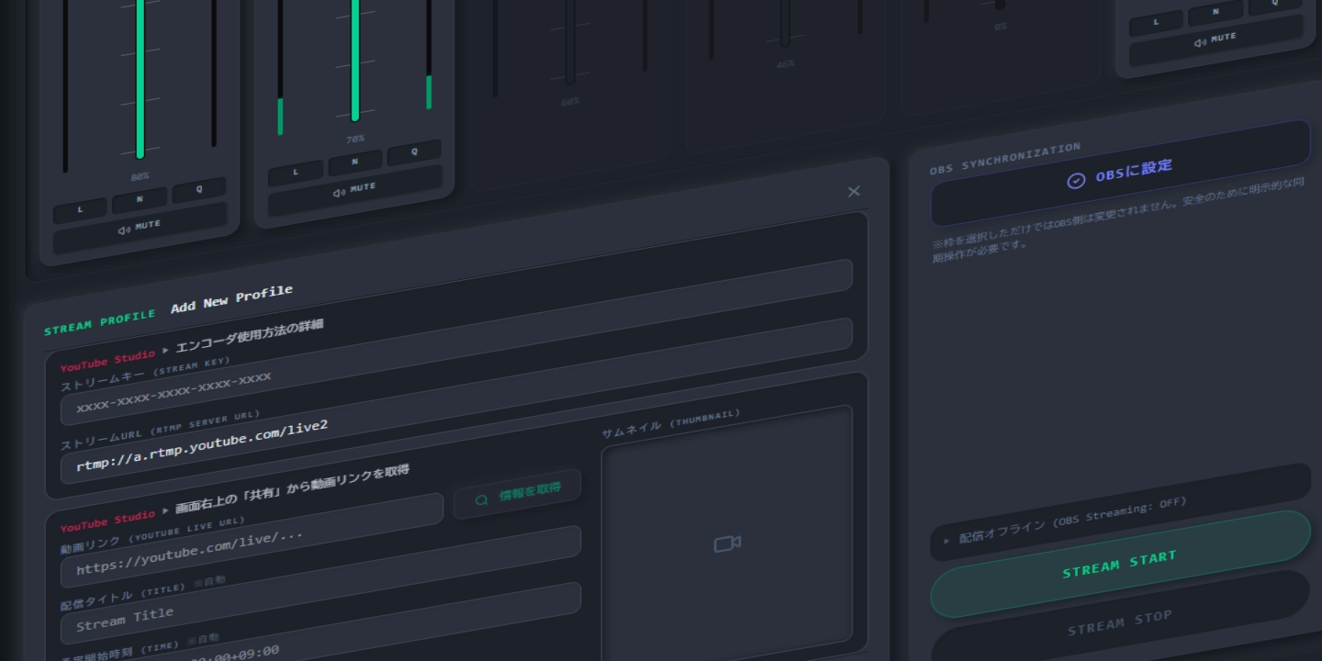The width and height of the screenshot is (1322, 661).
Task: Toggle Q on the 80% channel
Action: 198,187
